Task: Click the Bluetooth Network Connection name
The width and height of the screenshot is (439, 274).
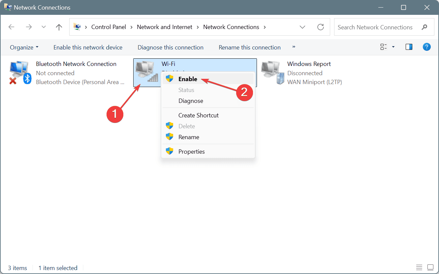Action: [x=76, y=64]
